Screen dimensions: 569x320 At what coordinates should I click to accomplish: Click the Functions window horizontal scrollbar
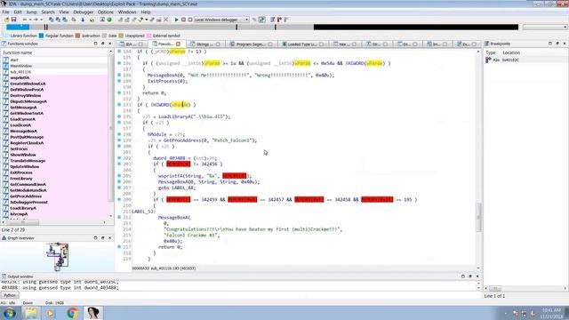[22, 222]
